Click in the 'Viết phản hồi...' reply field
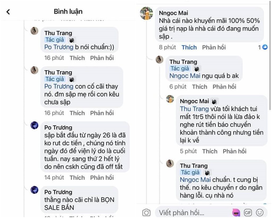The height and width of the screenshot is (218, 272). 194,213
